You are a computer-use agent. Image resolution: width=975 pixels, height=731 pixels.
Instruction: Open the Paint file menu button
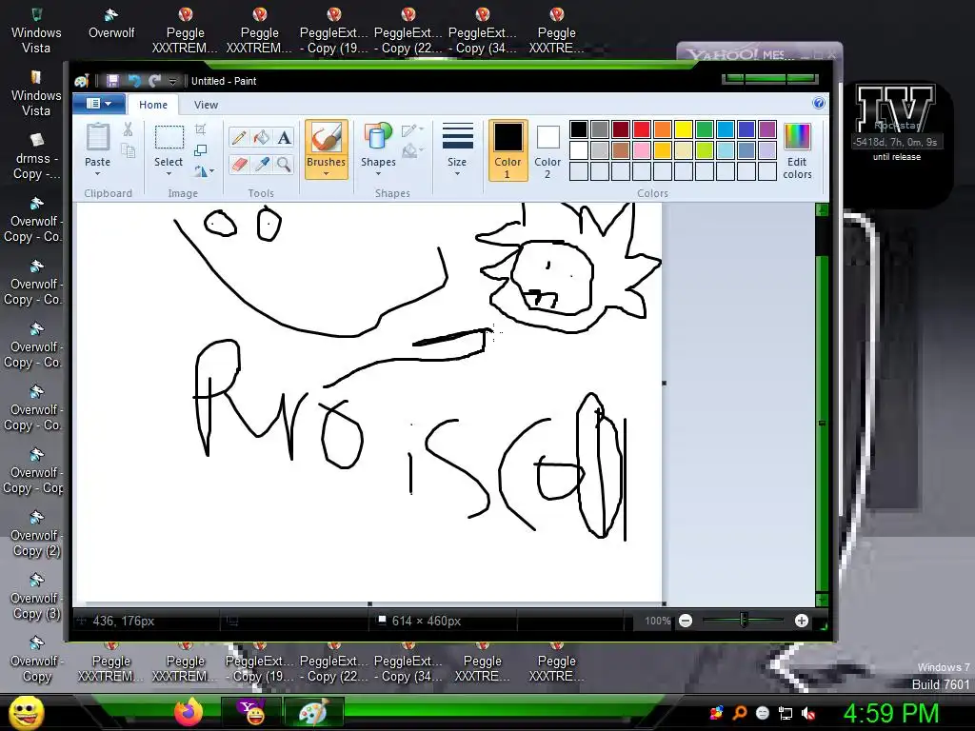99,103
